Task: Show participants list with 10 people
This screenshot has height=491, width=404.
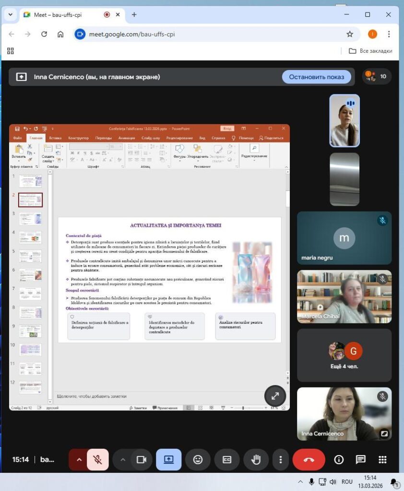Action: point(377,76)
